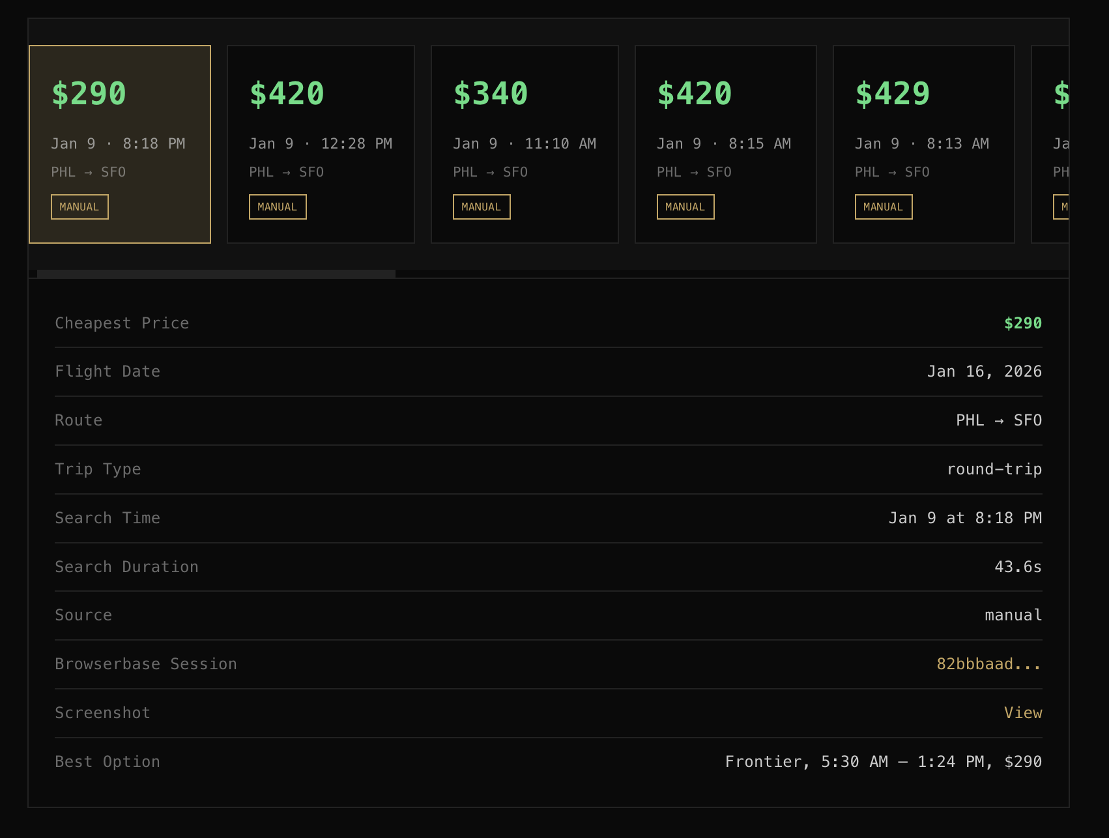Open Browserbase session link 82bbbaad...
Image resolution: width=1109 pixels, height=838 pixels.
click(988, 664)
